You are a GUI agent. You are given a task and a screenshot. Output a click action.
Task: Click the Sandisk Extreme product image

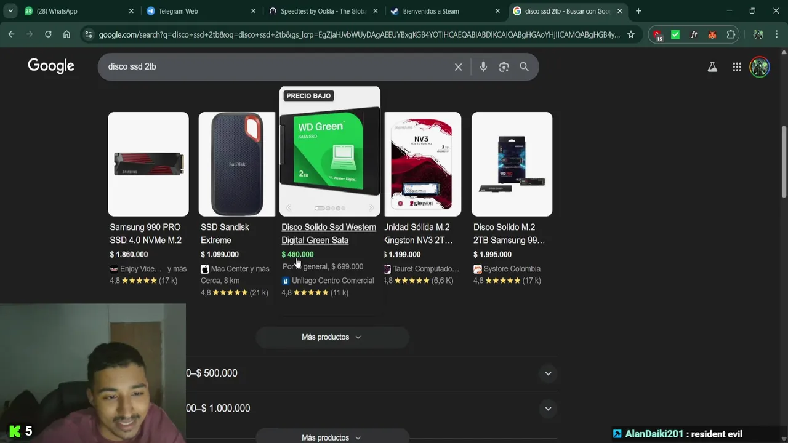[x=237, y=164]
